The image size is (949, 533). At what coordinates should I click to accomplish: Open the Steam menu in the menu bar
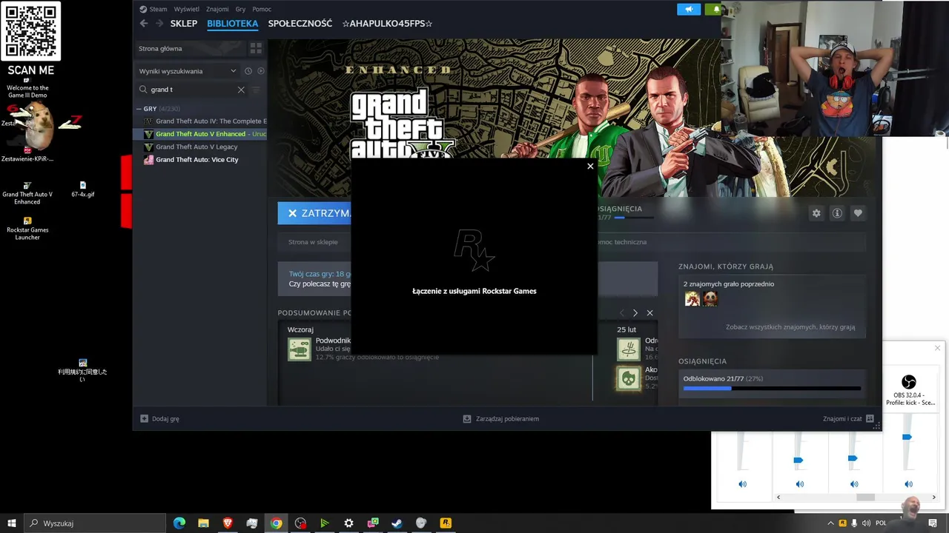(x=154, y=10)
